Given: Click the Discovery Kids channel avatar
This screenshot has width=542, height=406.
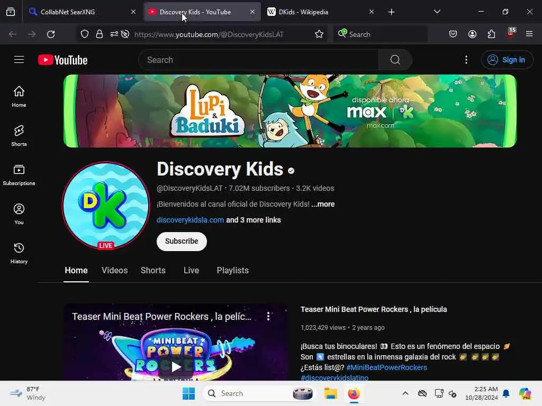Looking at the screenshot, I should tap(106, 206).
